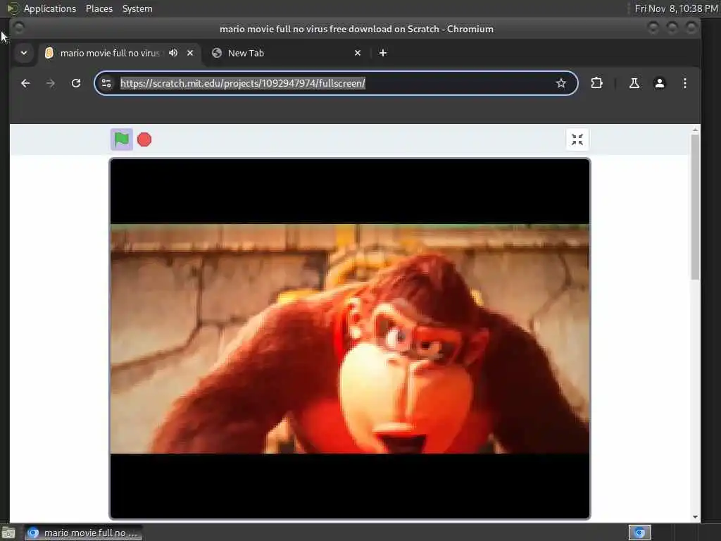Exit fullscreen mode in Scratch player
Image resolution: width=721 pixels, height=541 pixels.
(x=577, y=139)
